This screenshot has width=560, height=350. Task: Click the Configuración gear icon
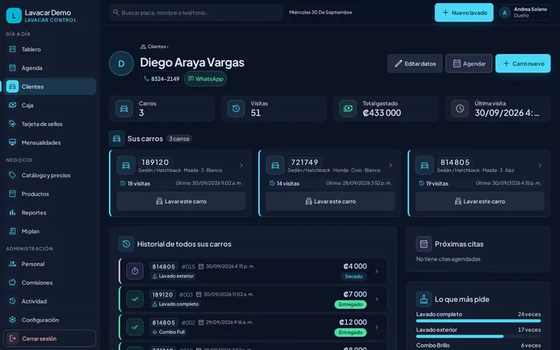(x=12, y=320)
